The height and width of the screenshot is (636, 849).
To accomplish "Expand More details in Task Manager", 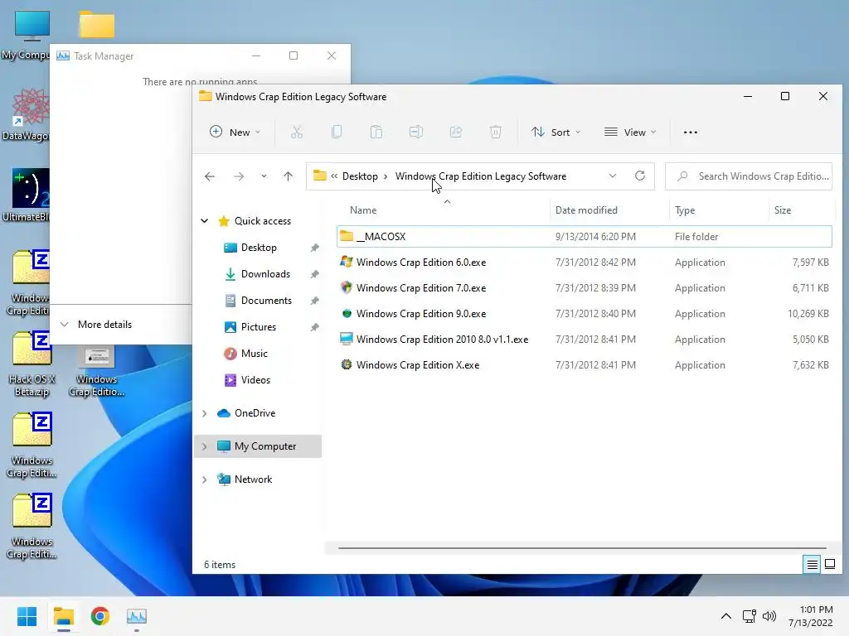I will click(x=96, y=325).
